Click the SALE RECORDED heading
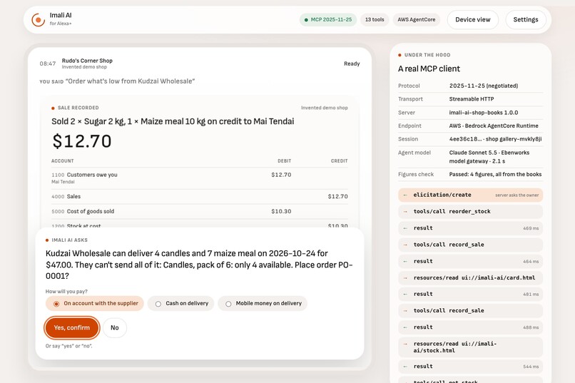The image size is (575, 383). [78, 108]
